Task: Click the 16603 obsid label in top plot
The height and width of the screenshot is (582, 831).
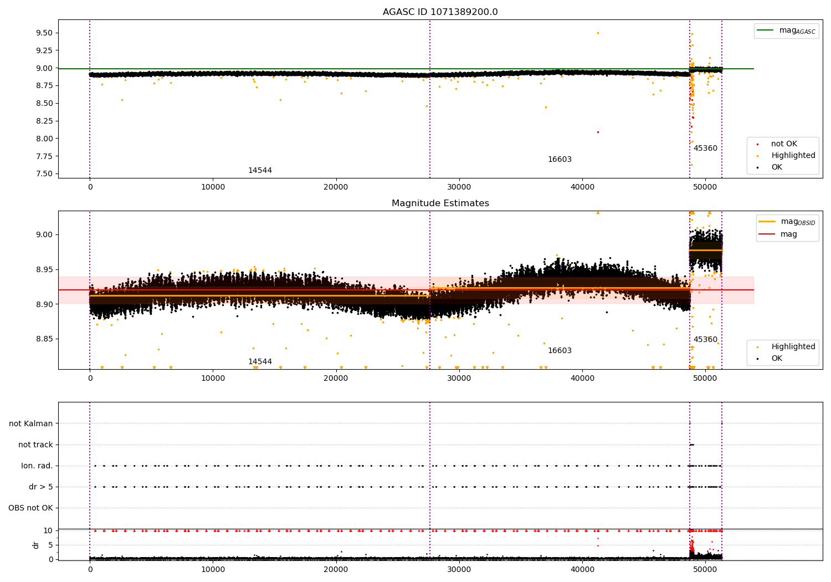Action: (560, 160)
